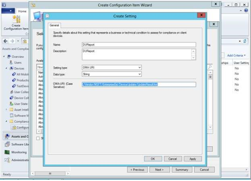Open the Data type dropdown
The image size is (251, 181).
click(111, 74)
